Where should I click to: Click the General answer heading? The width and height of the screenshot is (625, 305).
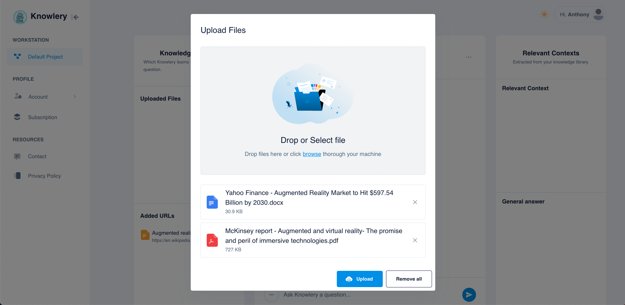click(x=523, y=201)
